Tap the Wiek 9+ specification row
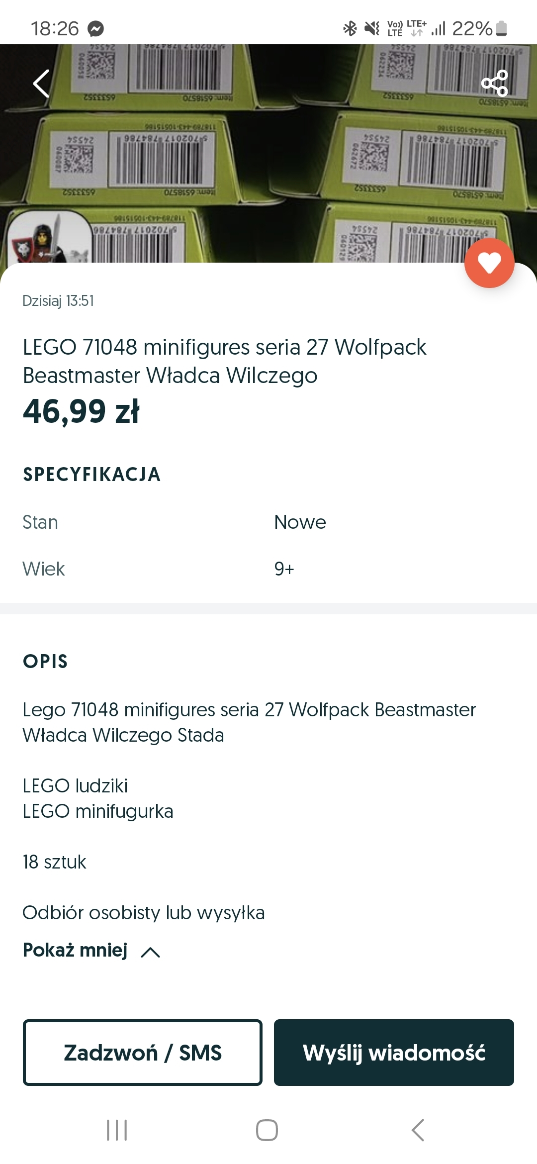The image size is (537, 1164). coord(268,569)
